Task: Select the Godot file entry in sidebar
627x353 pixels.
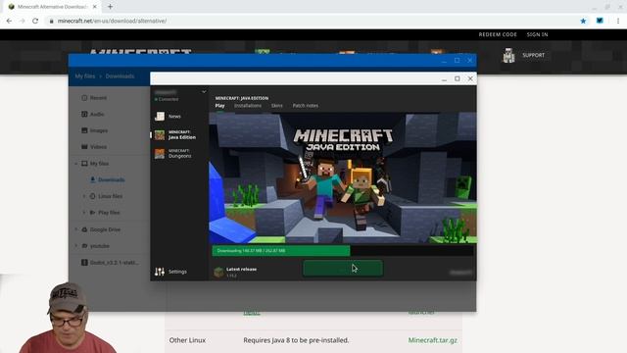Action: click(x=110, y=263)
